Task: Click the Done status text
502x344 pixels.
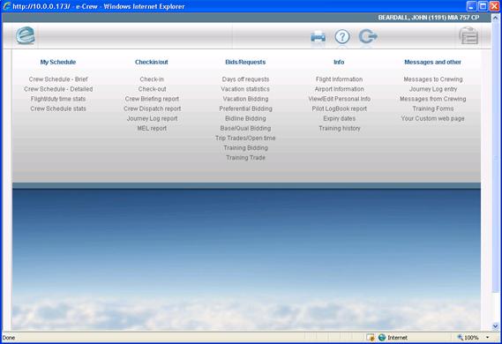Action: tap(9, 338)
